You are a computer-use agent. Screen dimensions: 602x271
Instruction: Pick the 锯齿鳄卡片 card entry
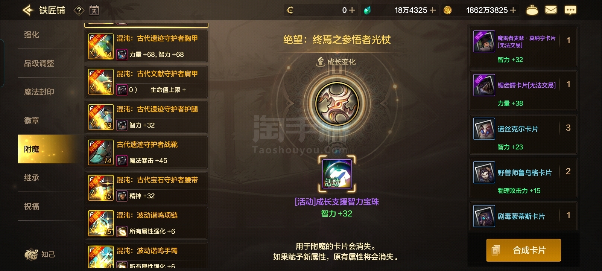523,91
